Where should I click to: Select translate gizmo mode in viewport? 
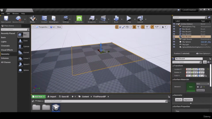pyautogui.click(x=117, y=27)
